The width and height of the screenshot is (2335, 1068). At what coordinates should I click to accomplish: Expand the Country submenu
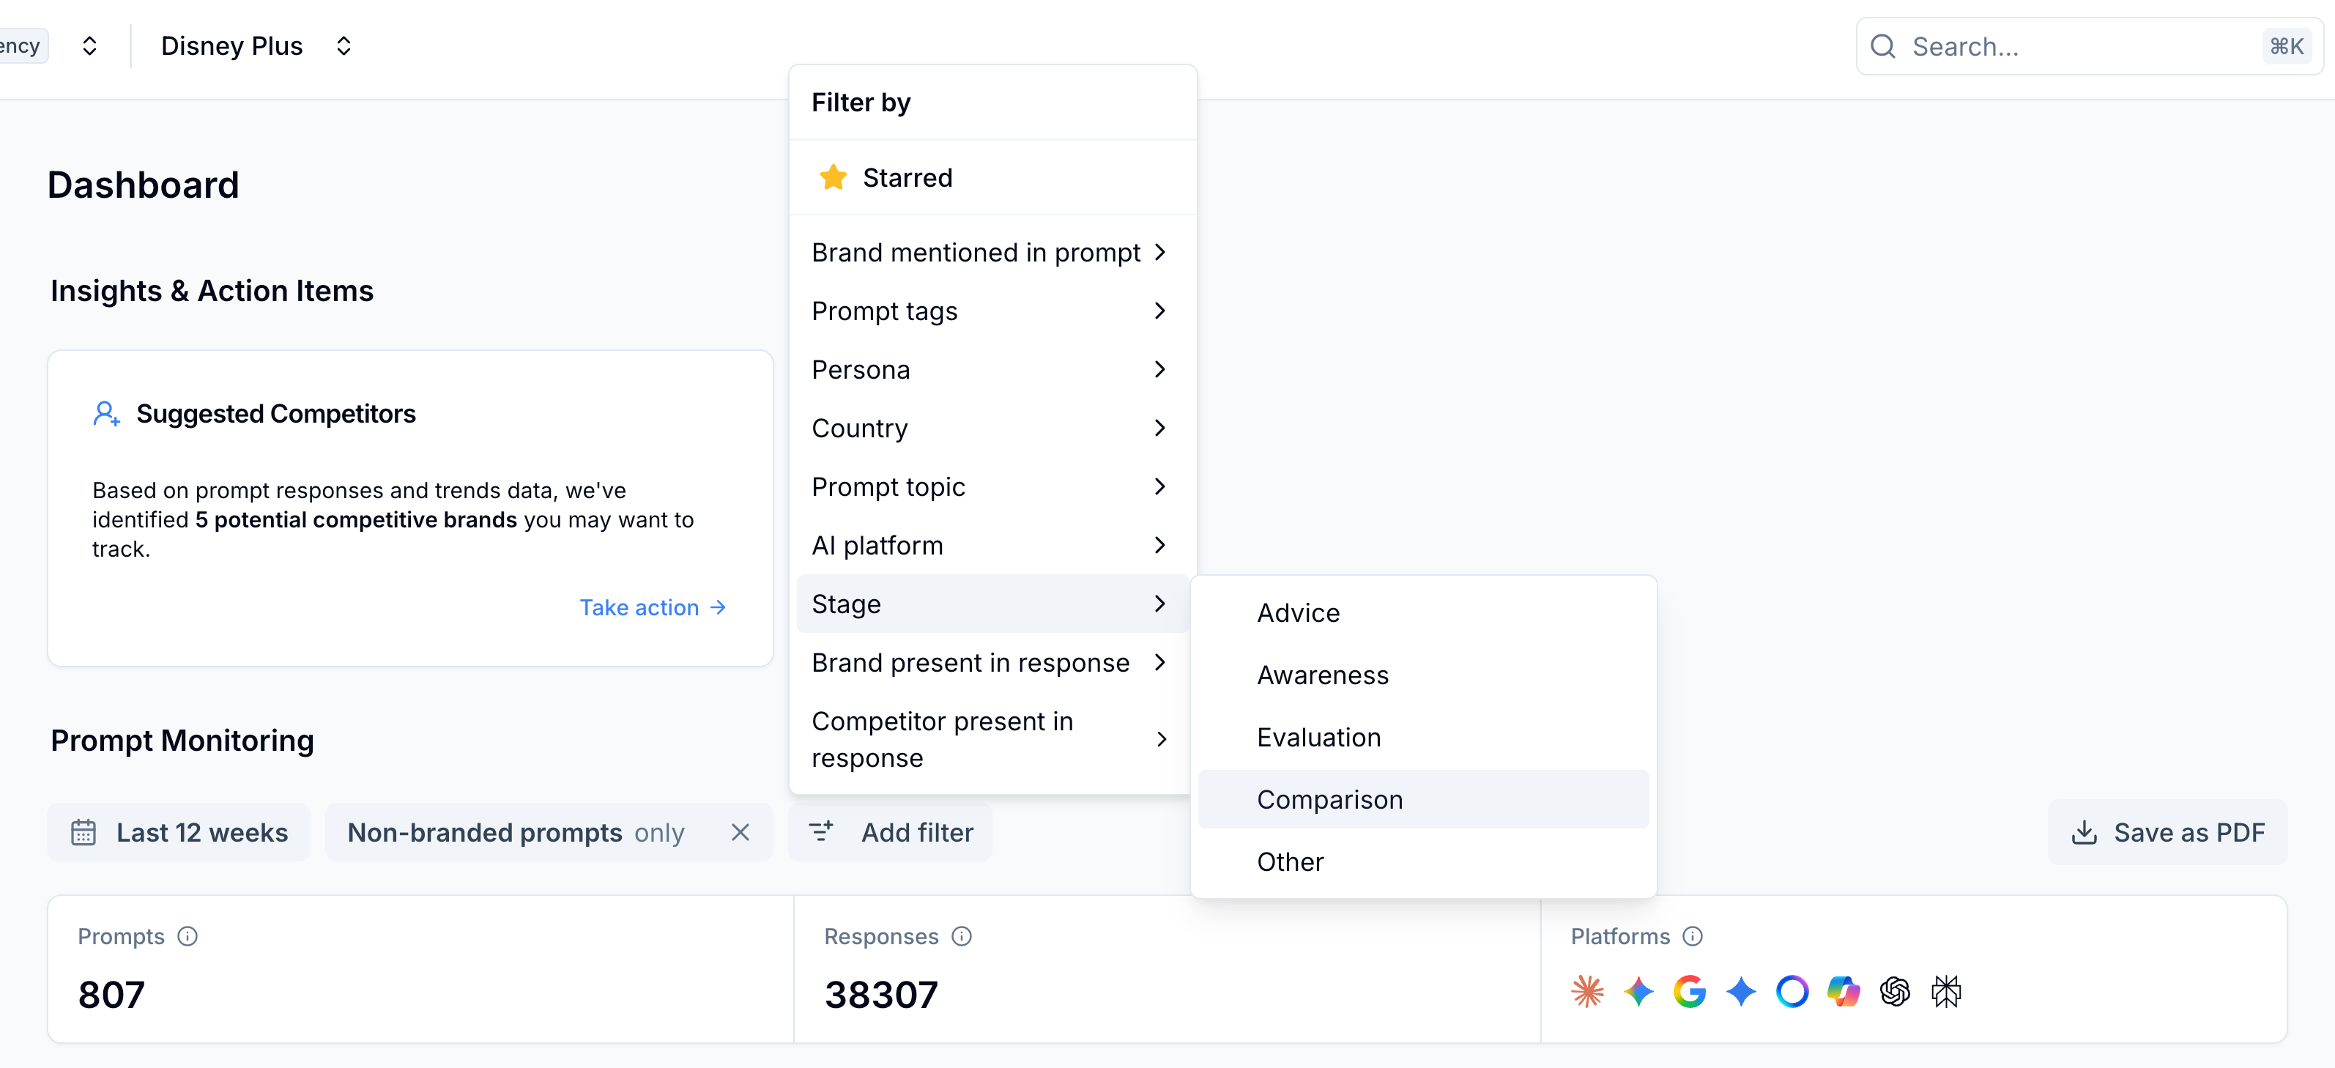992,428
